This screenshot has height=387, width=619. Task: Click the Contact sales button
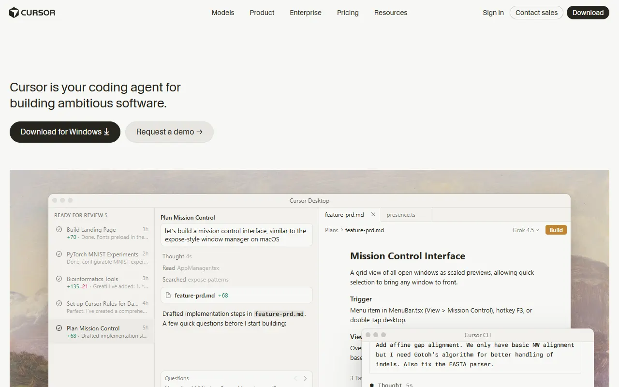(x=536, y=13)
